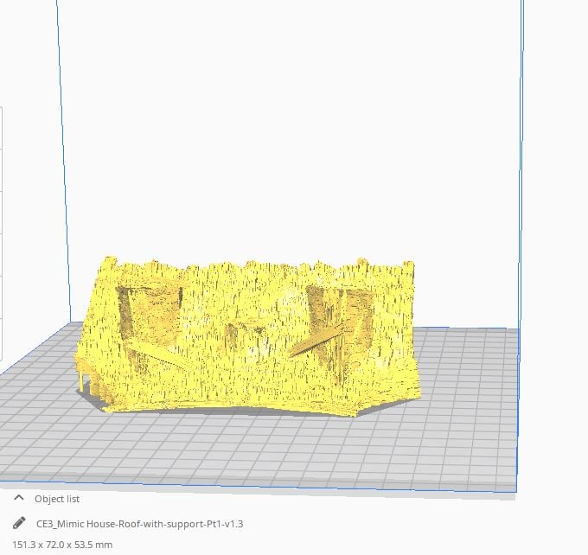
Task: Click the pencil icon to rename the model
Action: (19, 523)
